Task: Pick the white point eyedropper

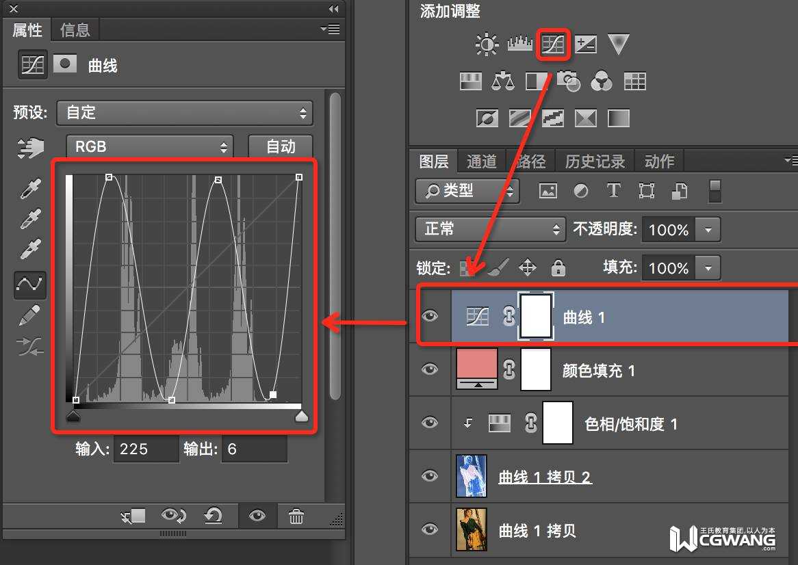Action: 31,250
